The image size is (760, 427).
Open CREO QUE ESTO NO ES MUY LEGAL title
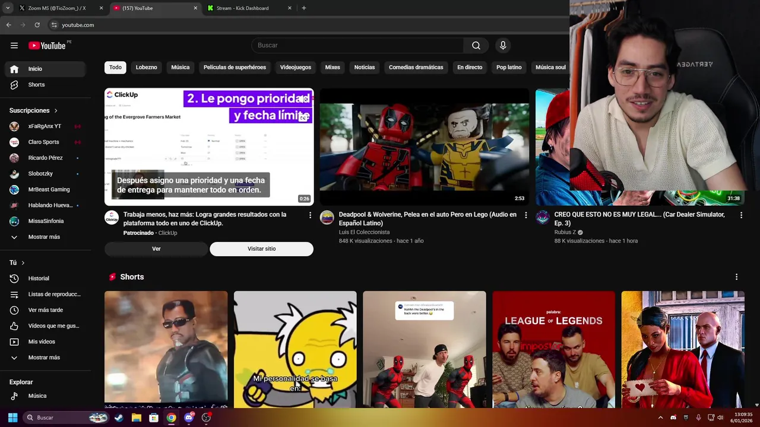point(639,219)
